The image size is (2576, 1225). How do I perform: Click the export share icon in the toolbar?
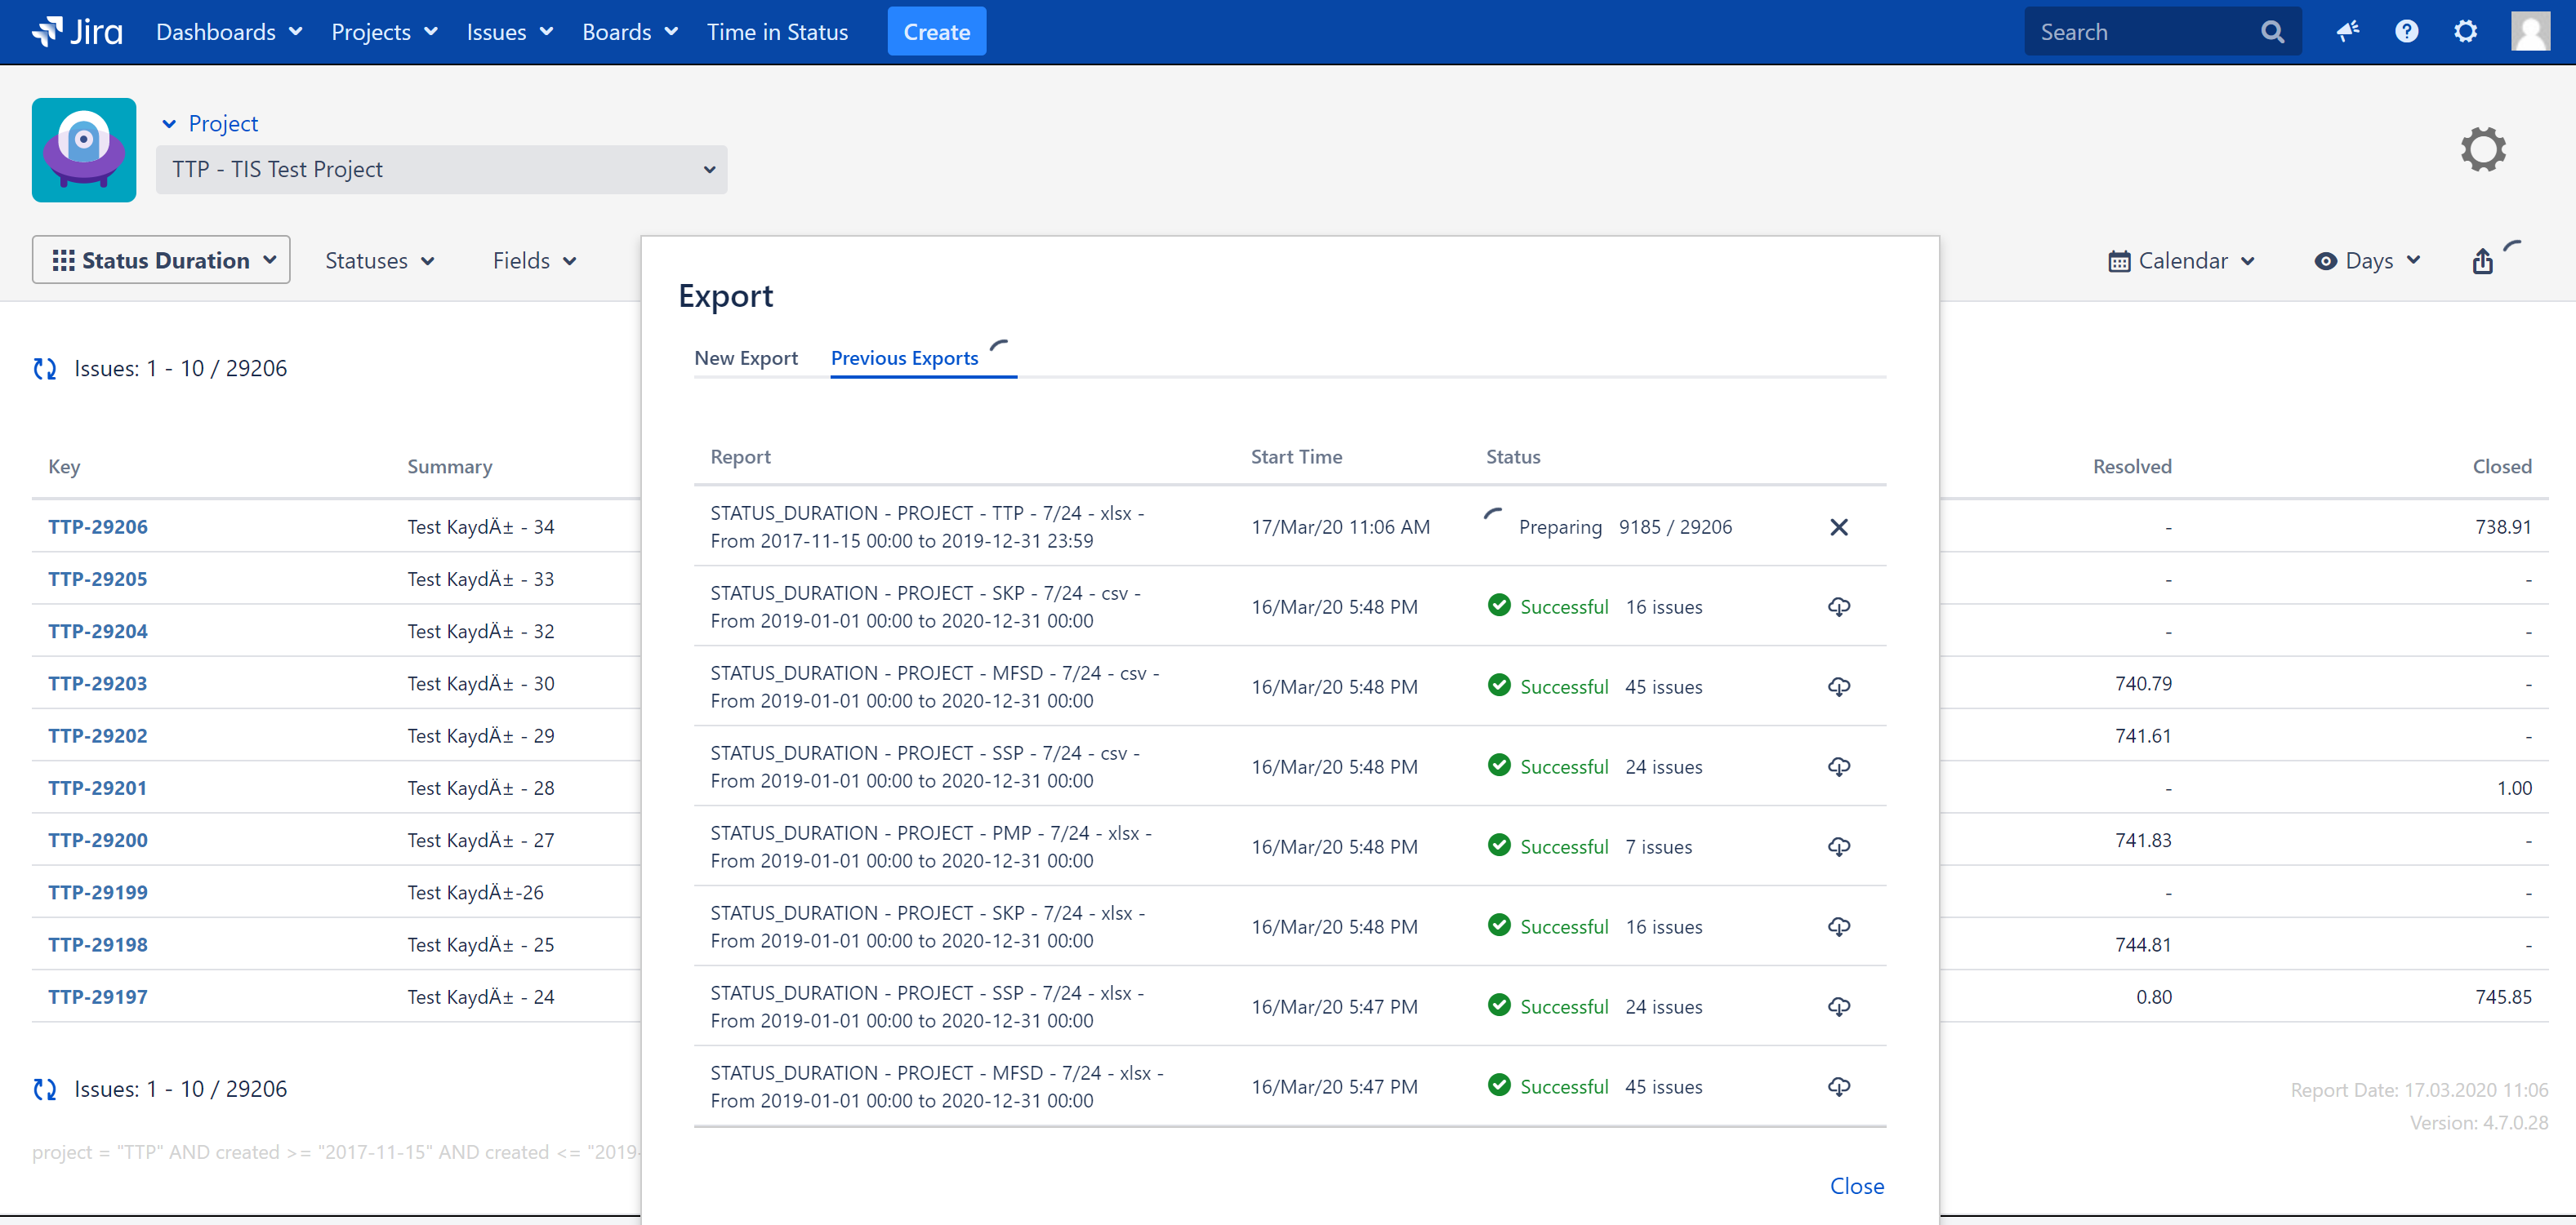tap(2482, 262)
